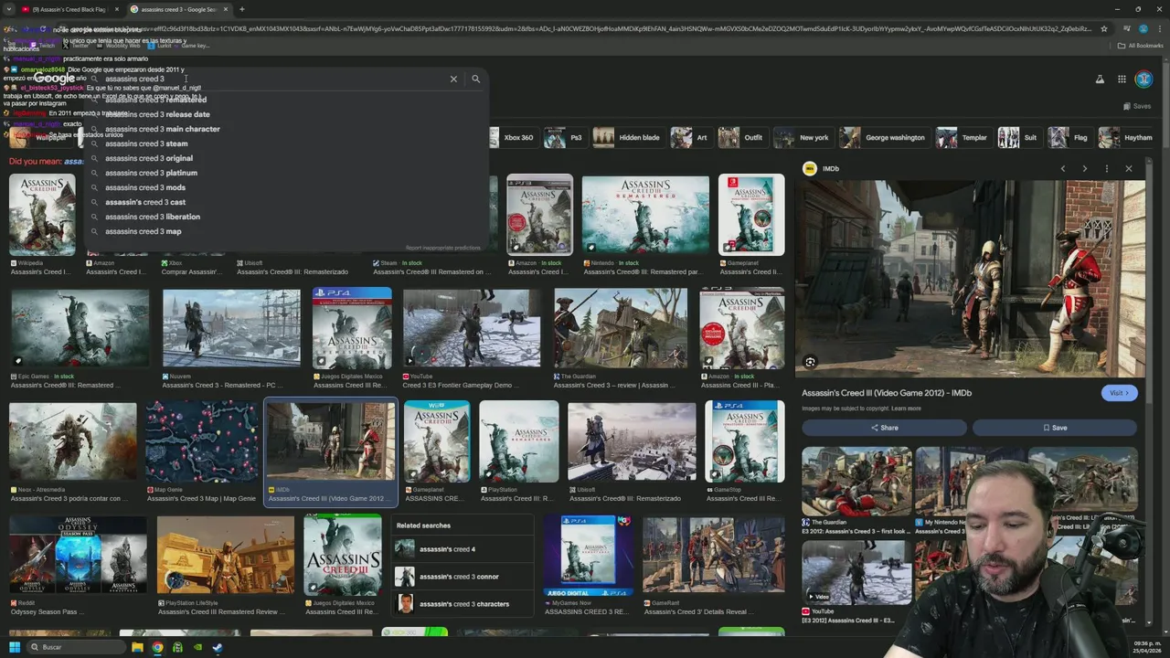Filter images by Art chip
Image resolution: width=1170 pixels, height=658 pixels.
click(692, 138)
